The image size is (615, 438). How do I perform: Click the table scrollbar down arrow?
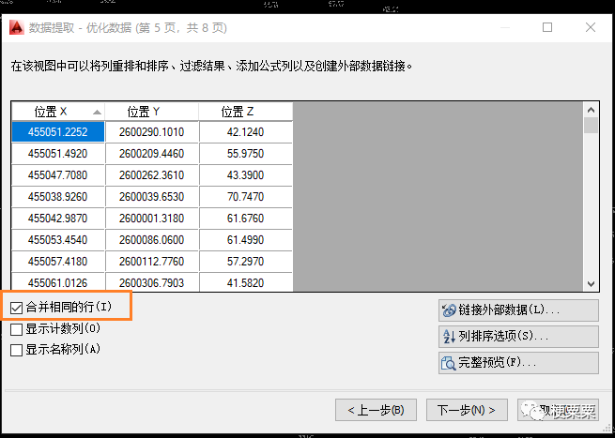592,283
